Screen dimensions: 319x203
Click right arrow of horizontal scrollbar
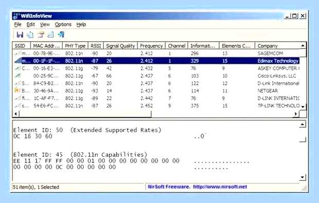click(x=296, y=114)
